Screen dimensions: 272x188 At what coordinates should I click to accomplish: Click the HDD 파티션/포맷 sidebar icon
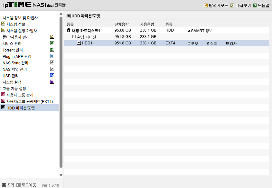[x=3, y=107]
